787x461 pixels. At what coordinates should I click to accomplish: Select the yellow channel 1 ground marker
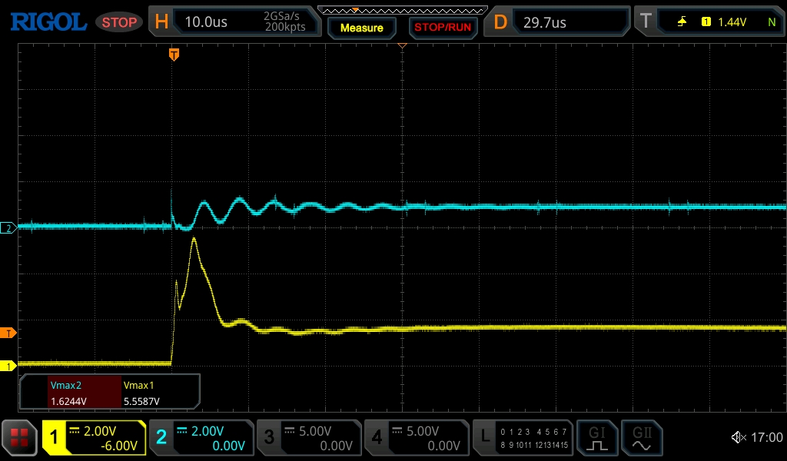[8, 366]
